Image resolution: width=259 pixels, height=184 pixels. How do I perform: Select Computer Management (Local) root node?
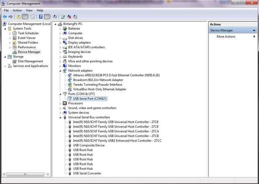(x=29, y=24)
